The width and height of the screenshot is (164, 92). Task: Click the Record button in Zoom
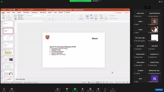click(83, 89)
